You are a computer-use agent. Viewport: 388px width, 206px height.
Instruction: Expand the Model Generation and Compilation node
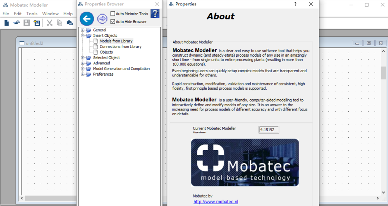click(x=83, y=69)
